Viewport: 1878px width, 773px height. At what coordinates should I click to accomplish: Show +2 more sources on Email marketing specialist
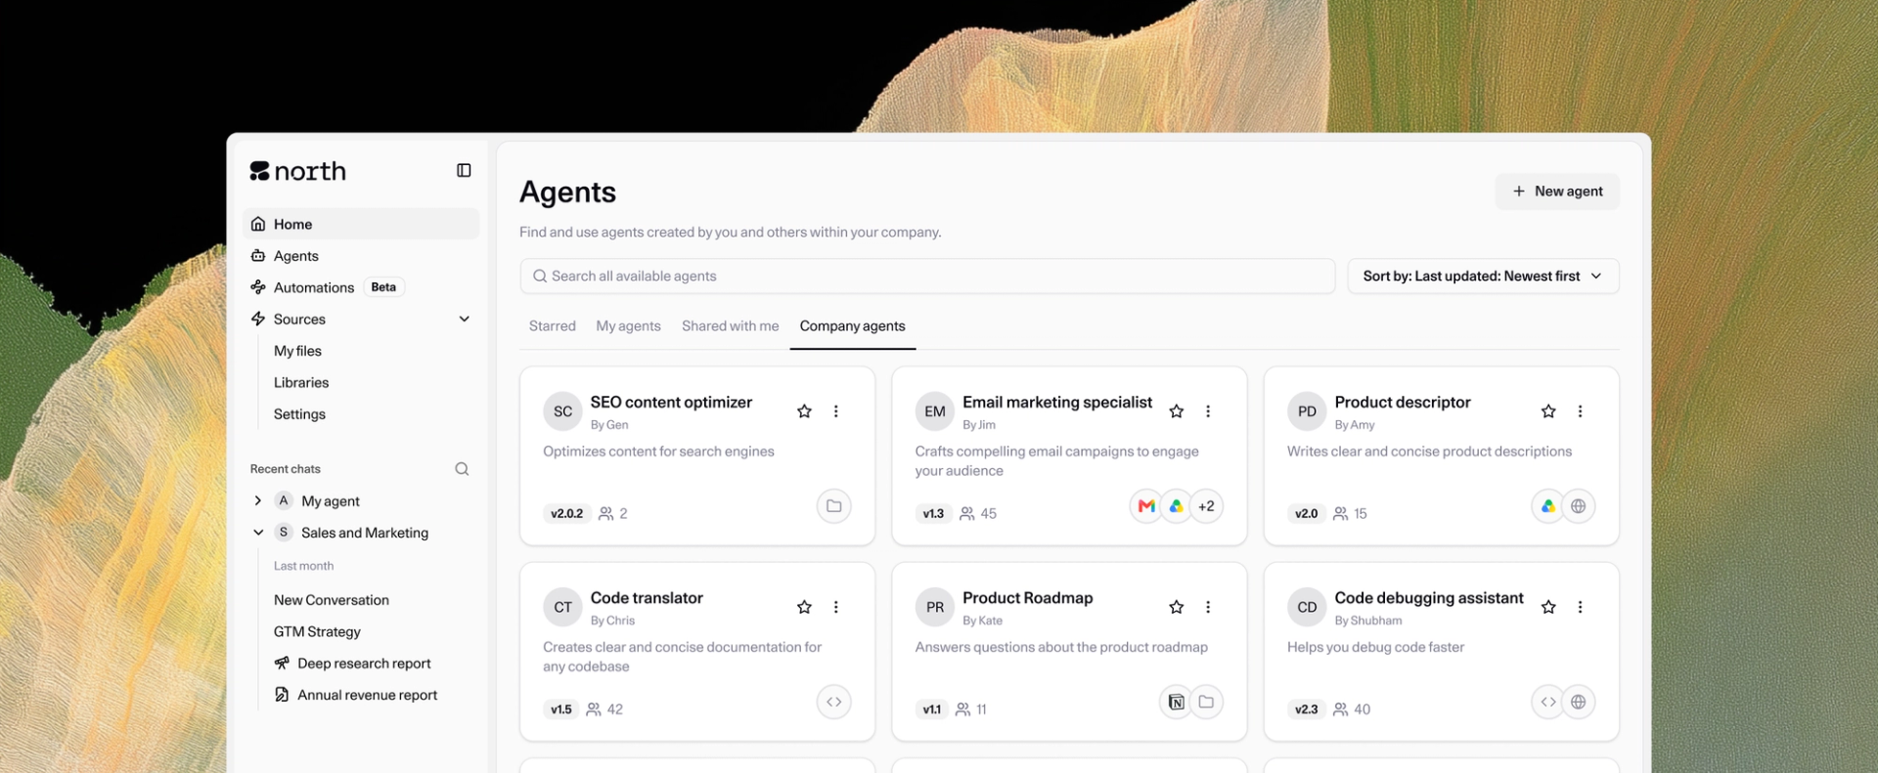pos(1207,506)
